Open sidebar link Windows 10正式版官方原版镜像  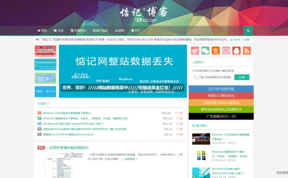coord(230,137)
